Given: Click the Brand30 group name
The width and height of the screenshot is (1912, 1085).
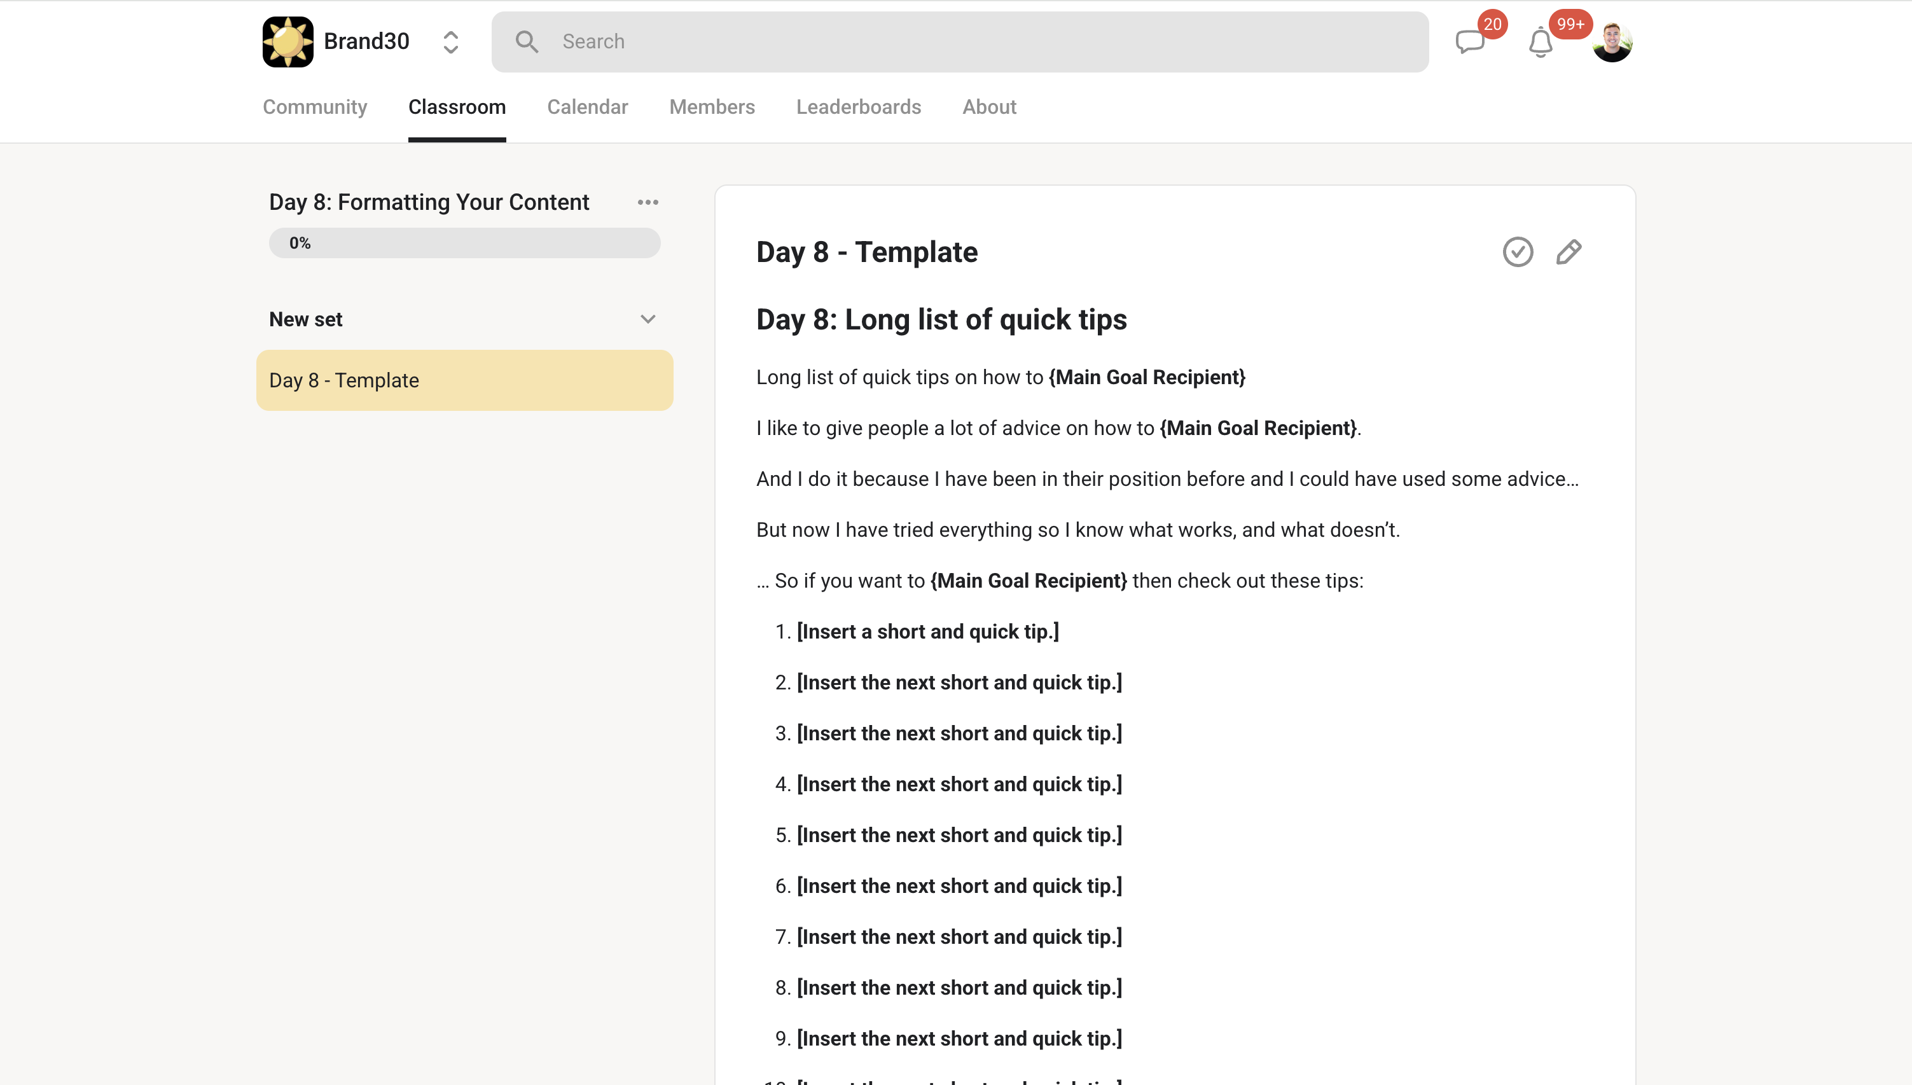Looking at the screenshot, I should click(x=366, y=42).
